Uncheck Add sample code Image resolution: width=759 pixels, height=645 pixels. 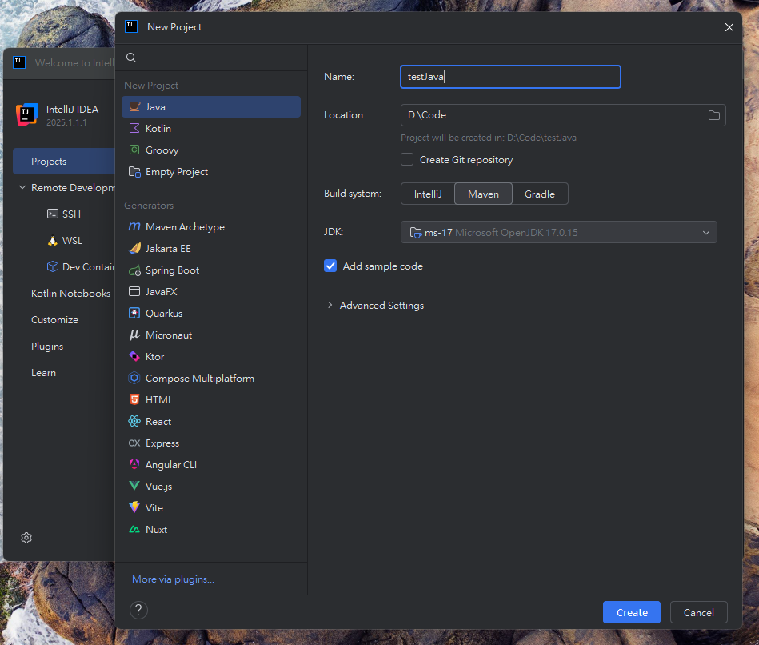330,266
